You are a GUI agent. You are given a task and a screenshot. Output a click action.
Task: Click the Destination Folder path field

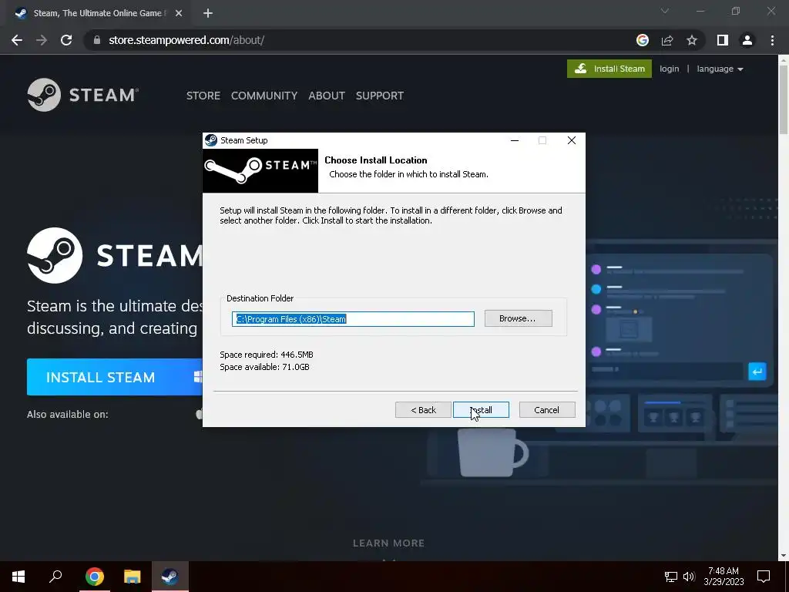click(x=353, y=318)
